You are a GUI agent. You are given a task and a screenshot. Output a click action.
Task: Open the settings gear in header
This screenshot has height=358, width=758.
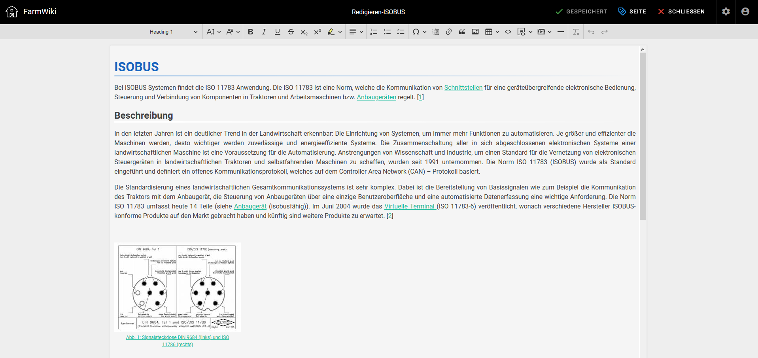click(x=726, y=12)
